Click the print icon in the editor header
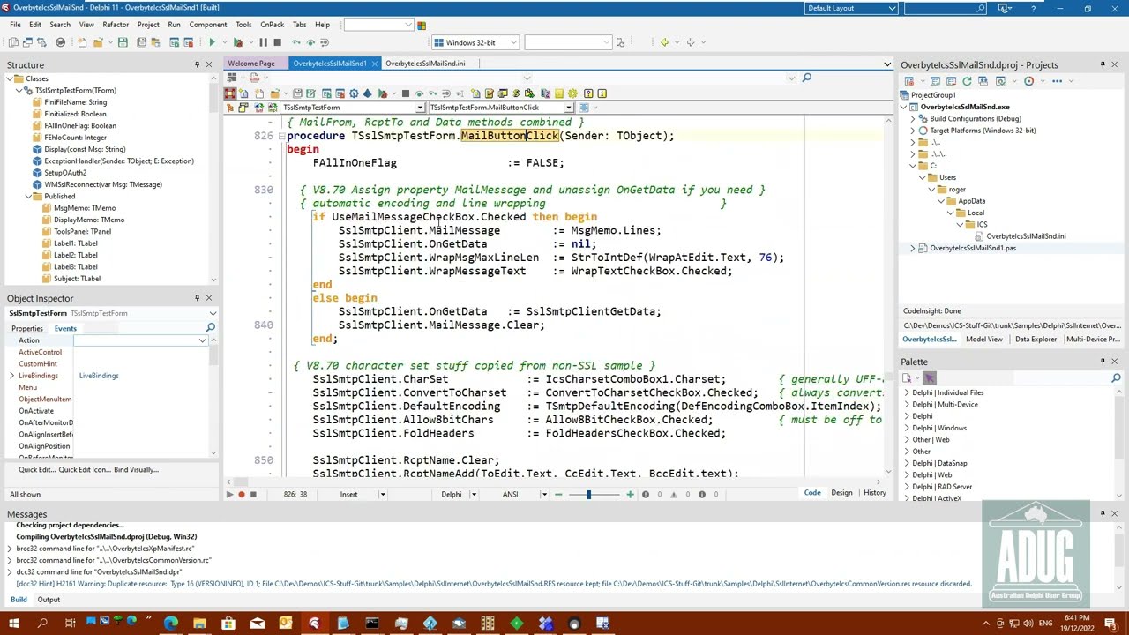This screenshot has width=1129, height=635. click(254, 78)
